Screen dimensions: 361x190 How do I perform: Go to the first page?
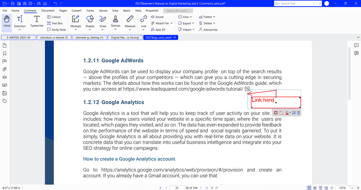(x=161, y=188)
